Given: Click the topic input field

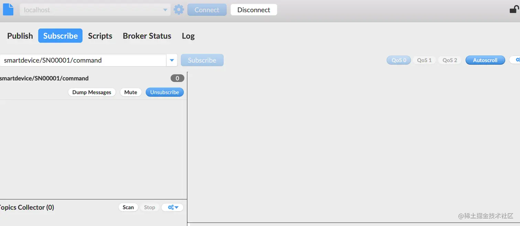Looking at the screenshot, I should [x=83, y=60].
